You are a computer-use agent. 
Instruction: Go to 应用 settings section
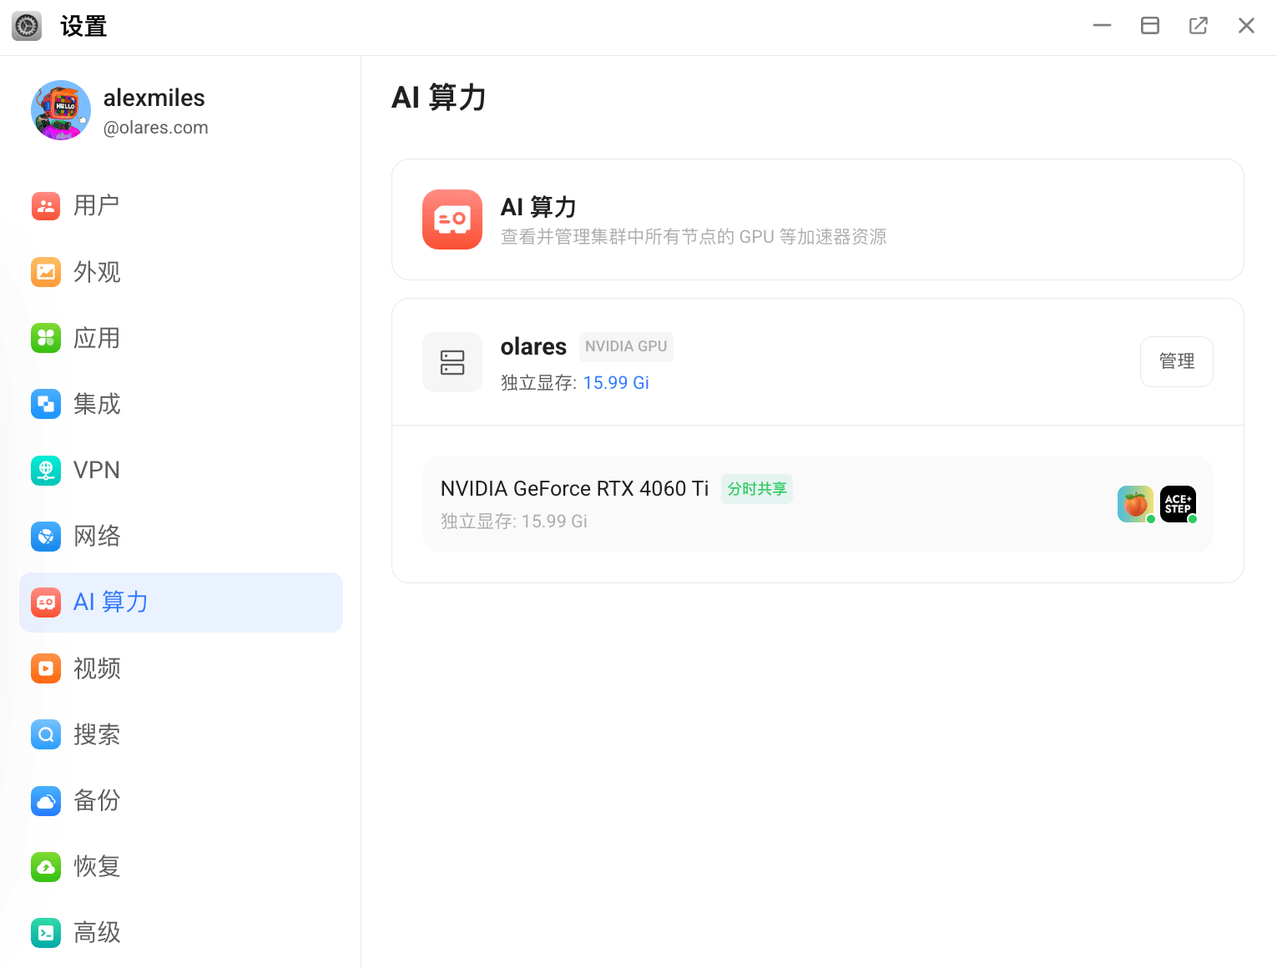[x=181, y=338]
